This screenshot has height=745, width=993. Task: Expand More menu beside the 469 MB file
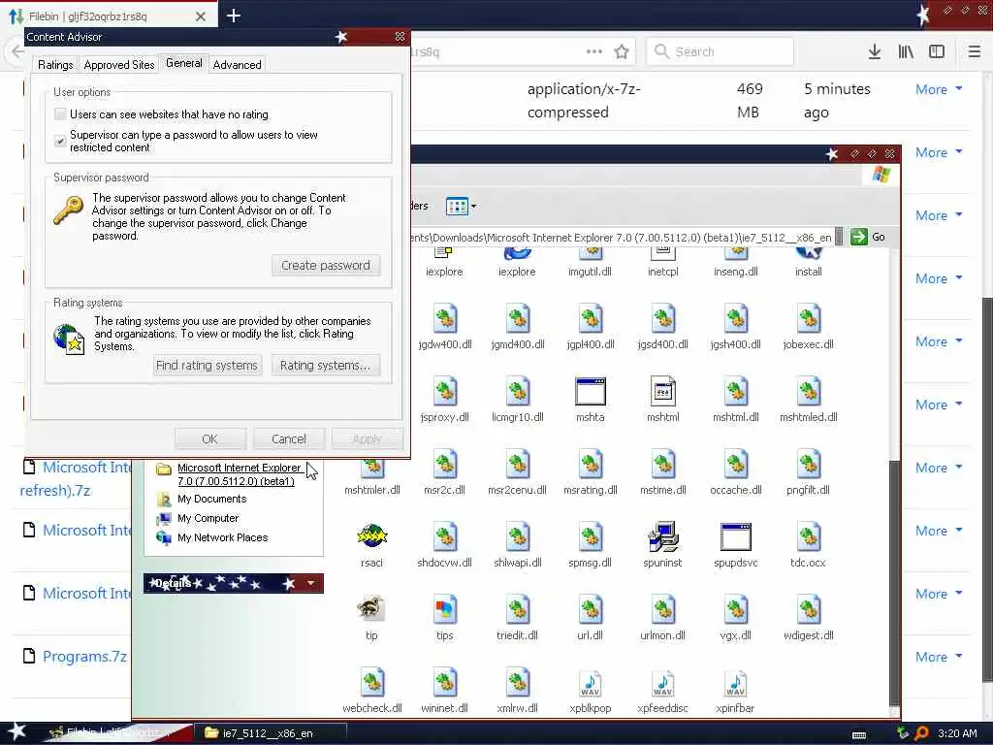coord(939,89)
